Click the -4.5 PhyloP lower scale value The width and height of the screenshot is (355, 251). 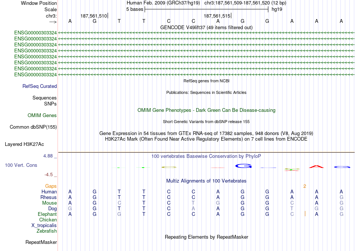click(x=49, y=175)
